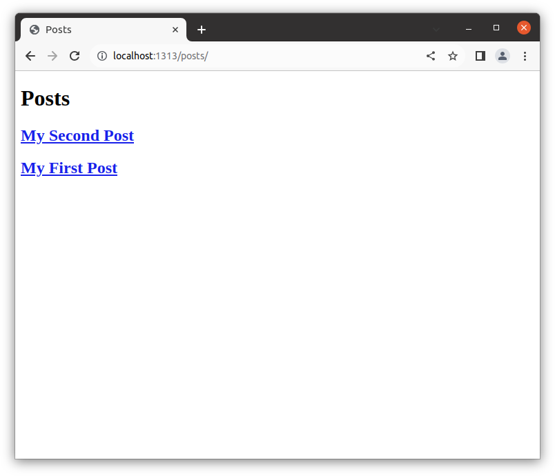Open Chrome's three-dot menu
555x476 pixels.
point(525,56)
